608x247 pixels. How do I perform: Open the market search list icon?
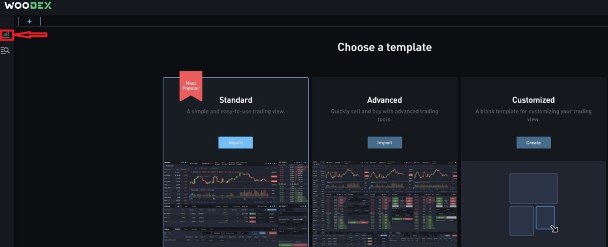tap(5, 50)
